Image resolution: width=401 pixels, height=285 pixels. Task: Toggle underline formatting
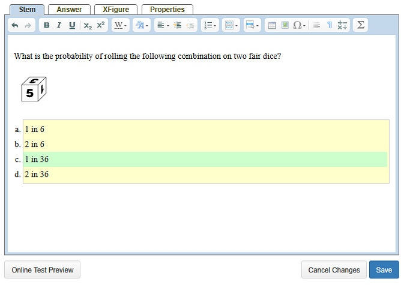pos(72,25)
